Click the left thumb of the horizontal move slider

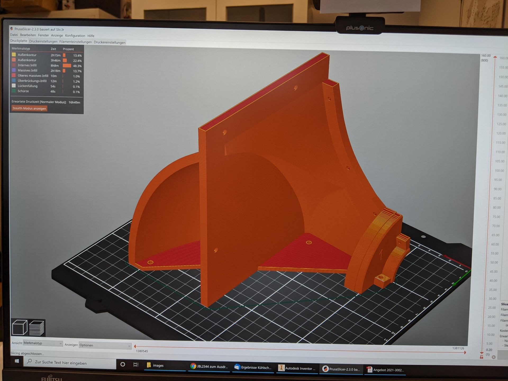[x=135, y=346]
